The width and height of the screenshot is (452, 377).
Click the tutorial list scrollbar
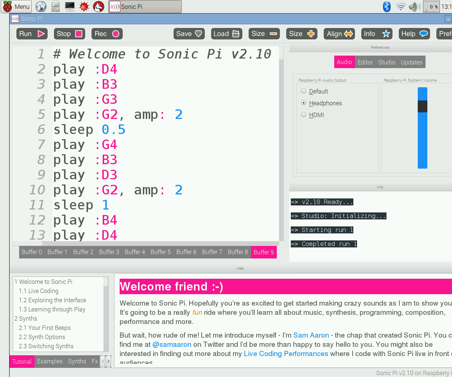[106, 314]
